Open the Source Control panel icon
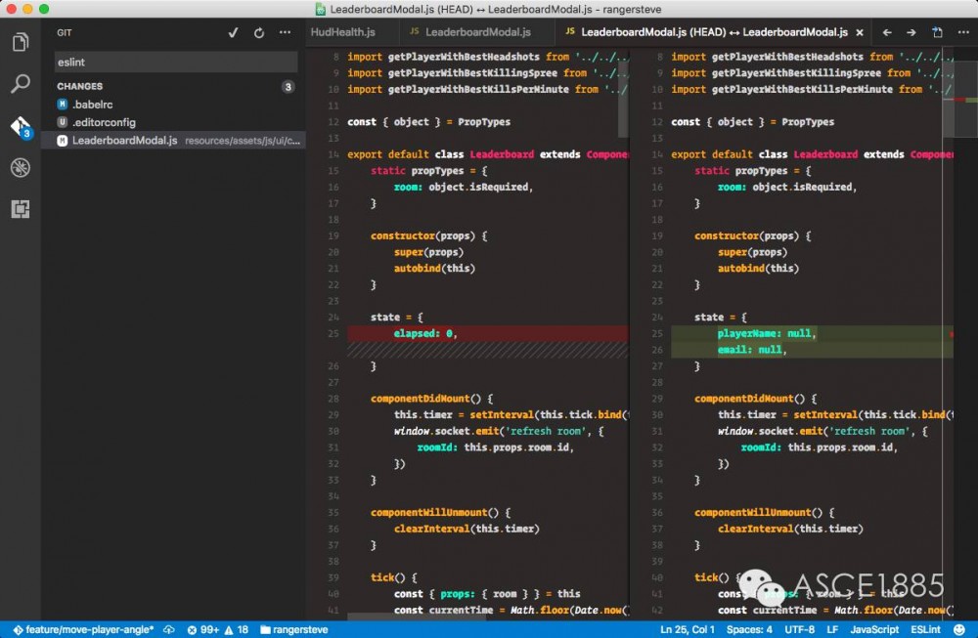The width and height of the screenshot is (978, 638). 21,126
